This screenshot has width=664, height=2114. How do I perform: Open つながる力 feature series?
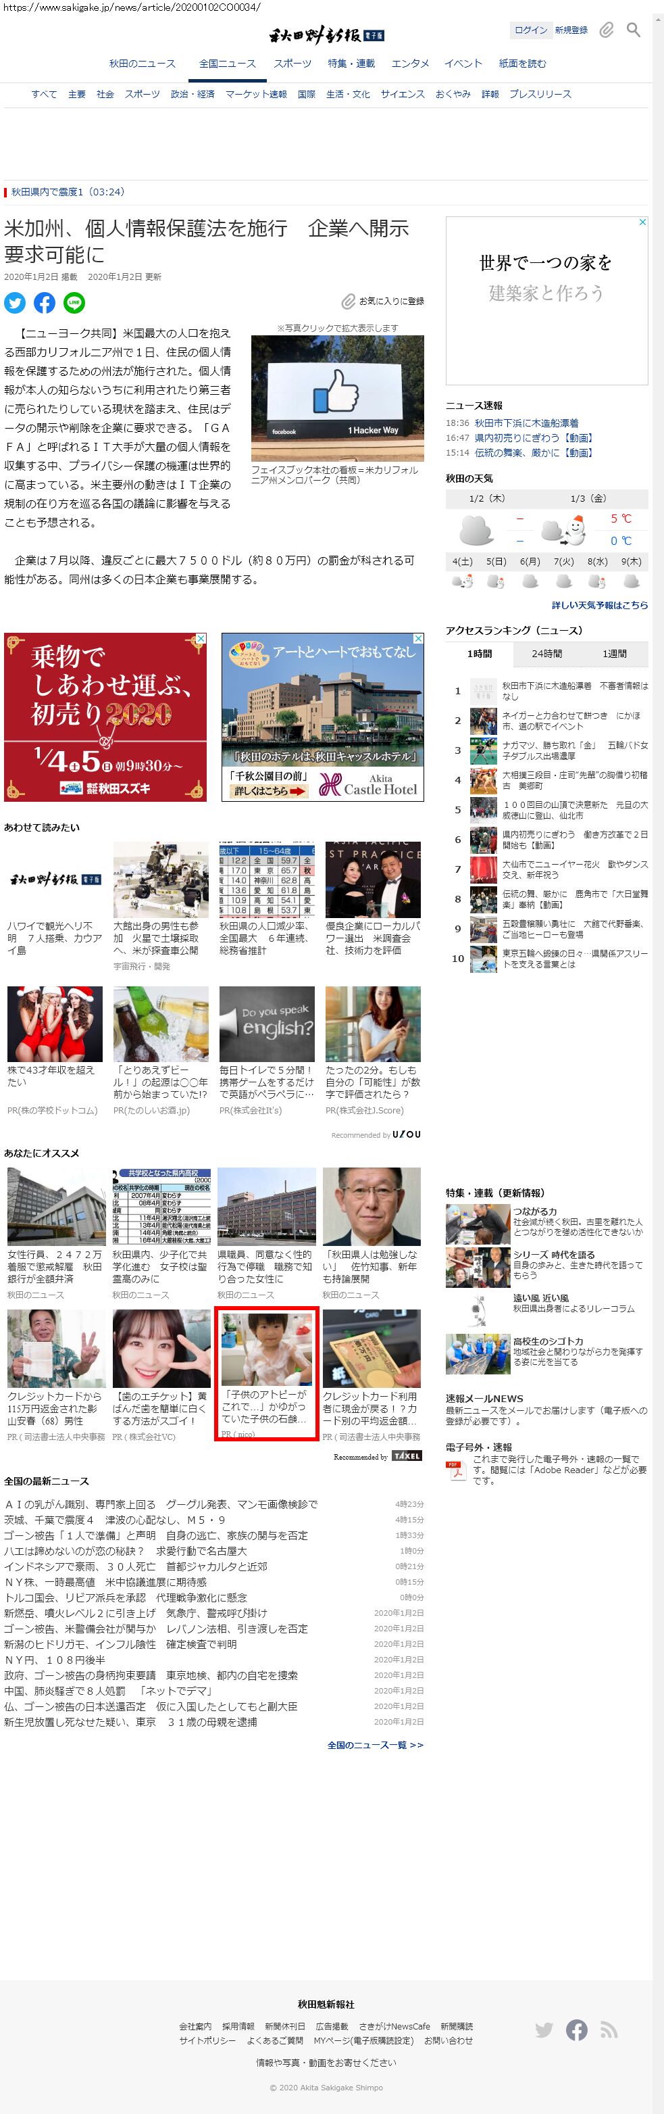tap(546, 1224)
